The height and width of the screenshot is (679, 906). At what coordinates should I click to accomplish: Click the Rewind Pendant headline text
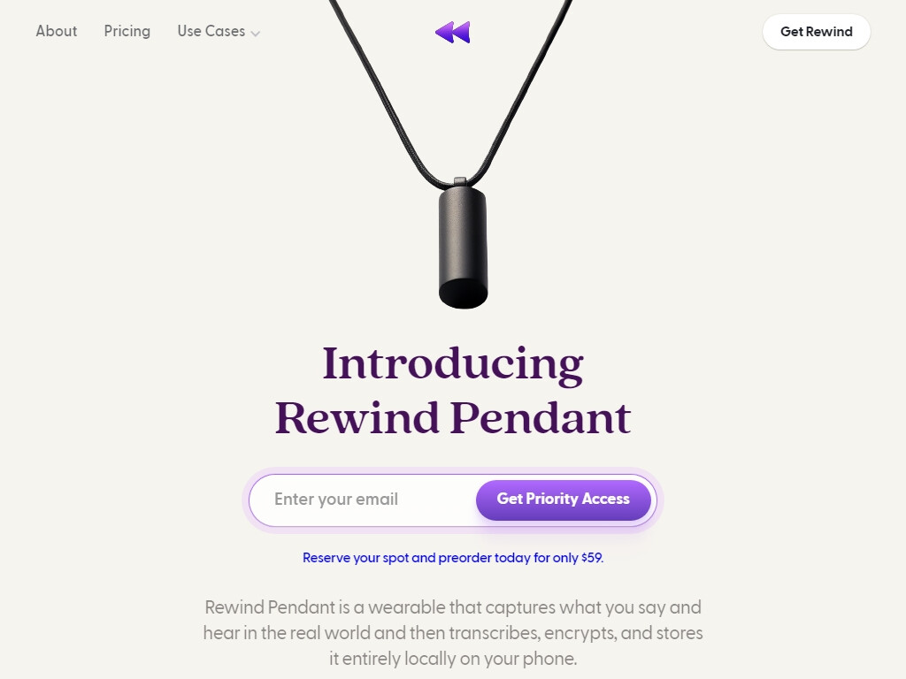click(x=453, y=418)
